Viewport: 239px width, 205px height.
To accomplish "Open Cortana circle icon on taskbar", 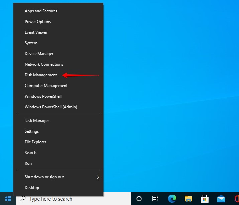I will [x=139, y=199].
